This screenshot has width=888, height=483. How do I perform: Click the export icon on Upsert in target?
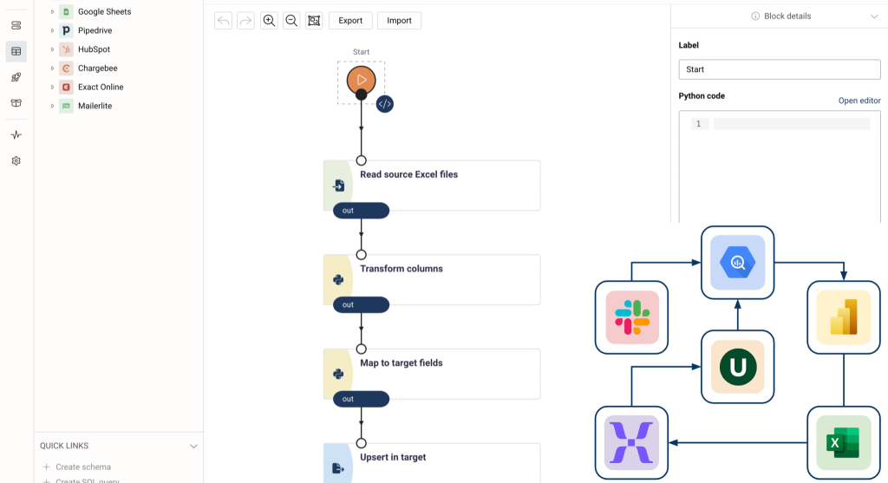coord(338,468)
